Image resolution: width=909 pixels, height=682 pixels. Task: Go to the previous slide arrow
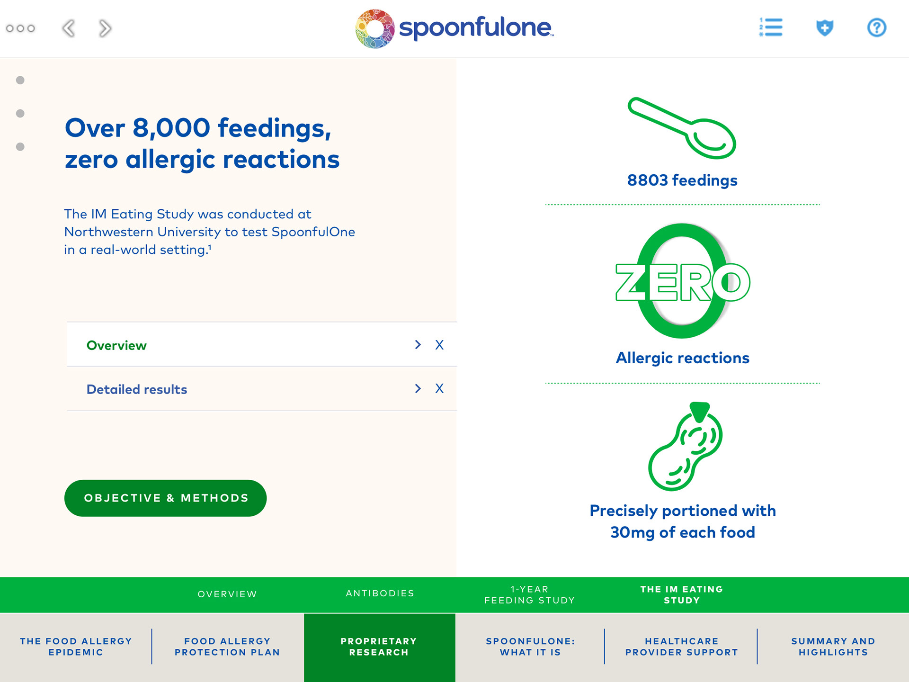click(69, 28)
